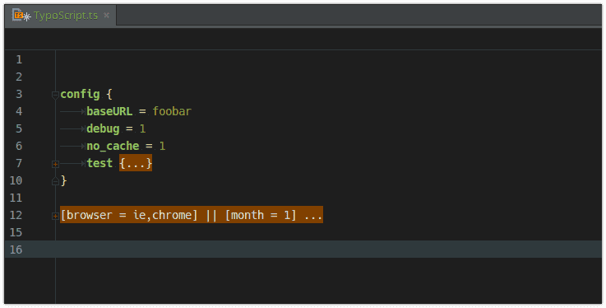Click the folded browser condition line text
This screenshot has width=606, height=308.
click(x=192, y=215)
